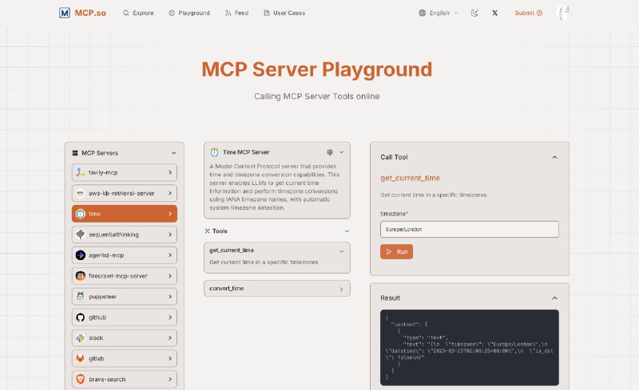This screenshot has width=639, height=390.
Task: Go to the Playground tab
Action: coord(189,13)
